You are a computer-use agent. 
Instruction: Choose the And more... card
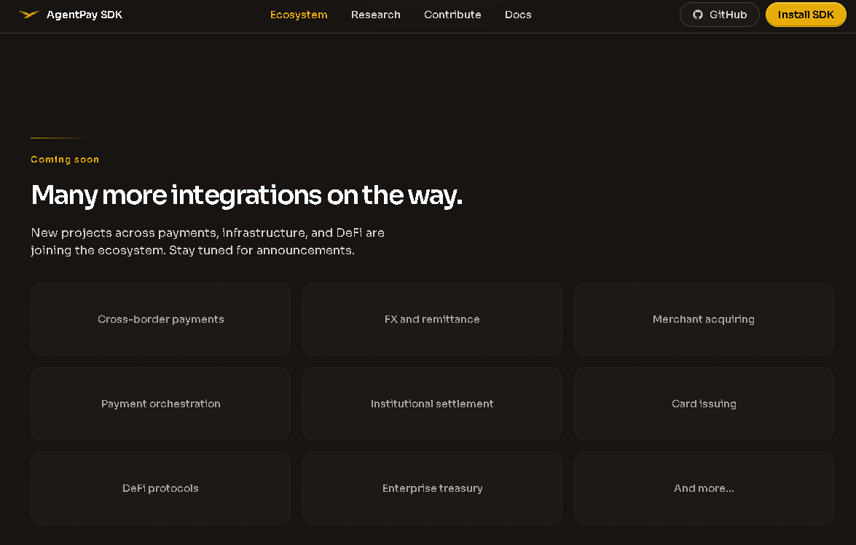[704, 488]
